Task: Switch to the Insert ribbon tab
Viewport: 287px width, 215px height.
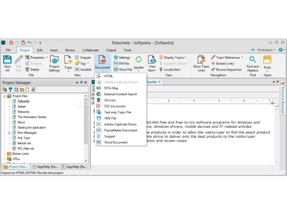Action: [54, 50]
